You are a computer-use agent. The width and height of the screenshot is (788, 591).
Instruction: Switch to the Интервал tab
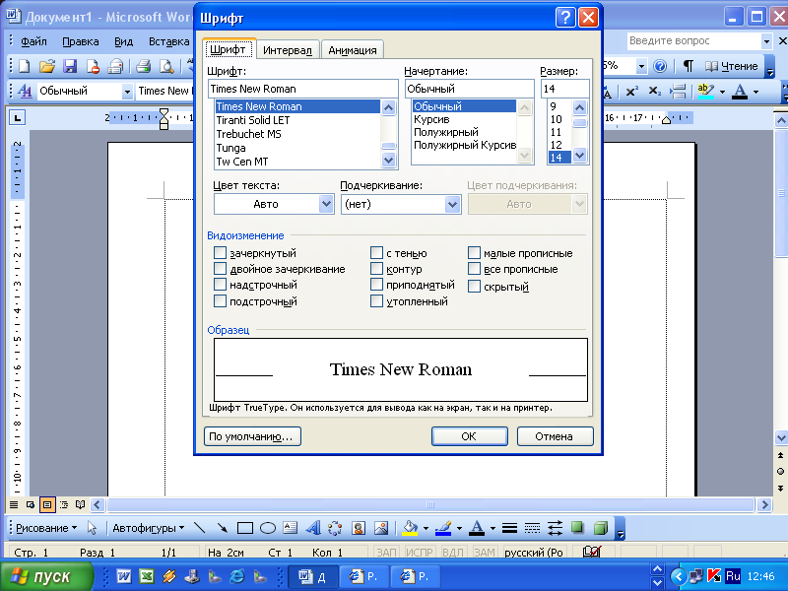288,50
